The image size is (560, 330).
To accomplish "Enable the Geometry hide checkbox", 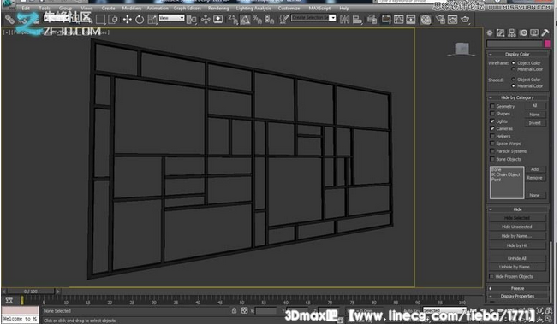I will click(x=492, y=106).
